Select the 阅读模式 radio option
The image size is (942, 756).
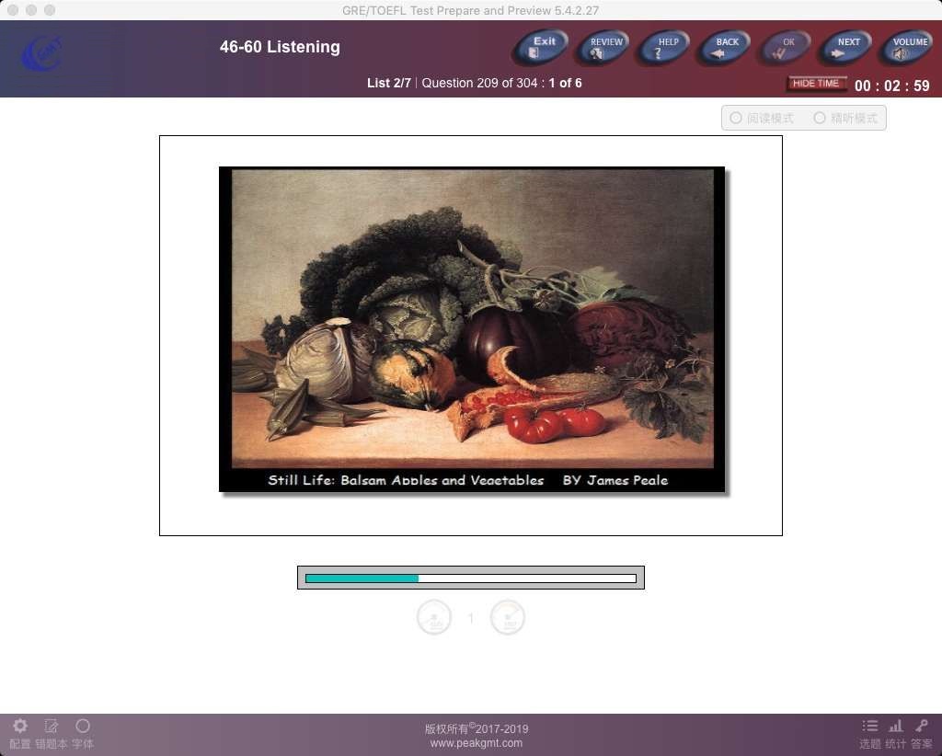761,119
